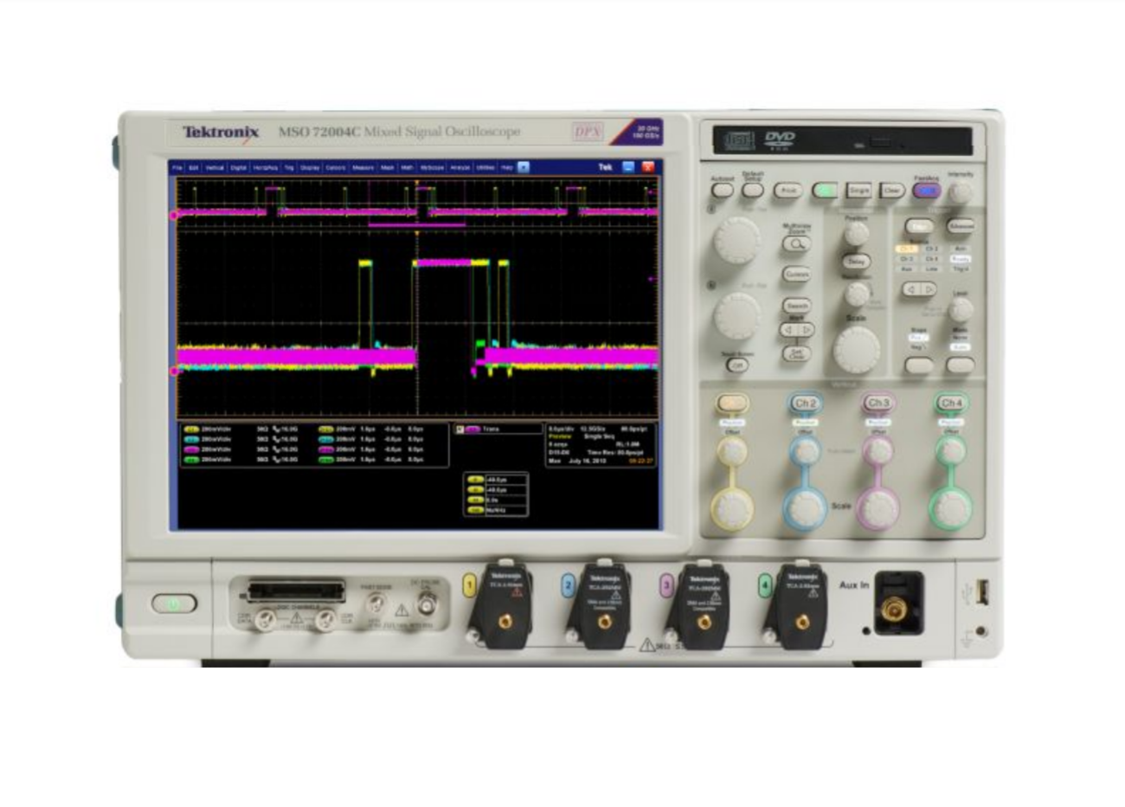Viewport: 1125px width, 807px height.
Task: Open the Vertical menu
Action: pos(214,167)
